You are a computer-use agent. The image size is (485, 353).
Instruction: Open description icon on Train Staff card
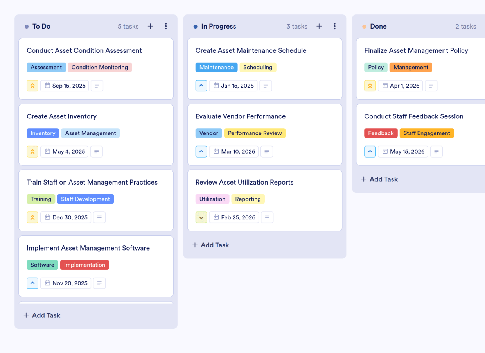click(x=99, y=217)
